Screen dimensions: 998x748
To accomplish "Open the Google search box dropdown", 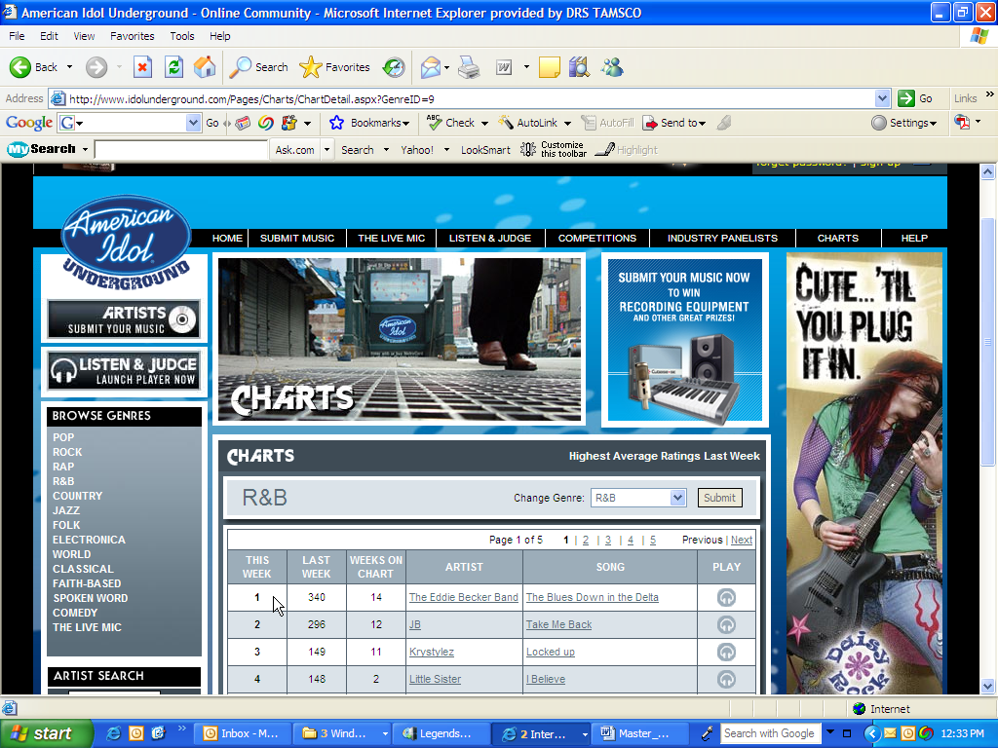I will (x=193, y=123).
